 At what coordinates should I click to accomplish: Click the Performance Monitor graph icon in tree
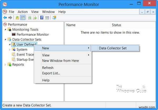click(x=14, y=34)
